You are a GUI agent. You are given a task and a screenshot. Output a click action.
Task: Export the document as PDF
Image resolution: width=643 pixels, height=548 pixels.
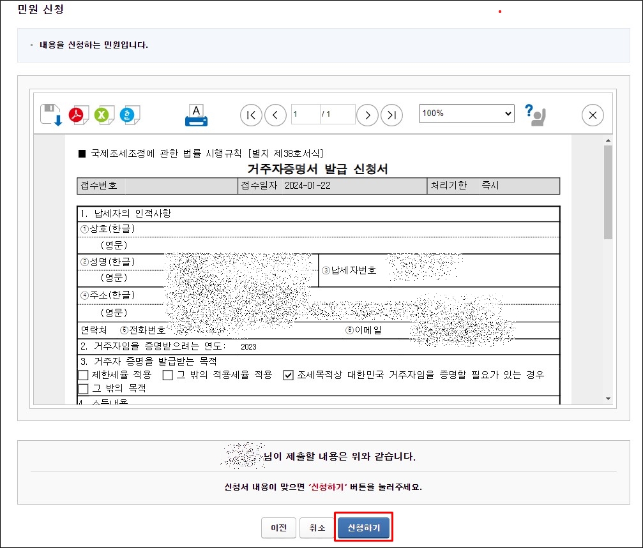click(x=78, y=115)
